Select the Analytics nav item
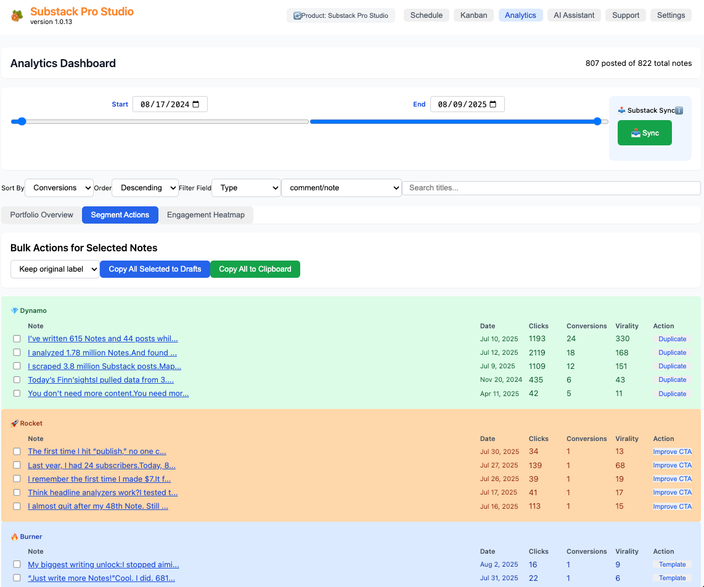 520,15
